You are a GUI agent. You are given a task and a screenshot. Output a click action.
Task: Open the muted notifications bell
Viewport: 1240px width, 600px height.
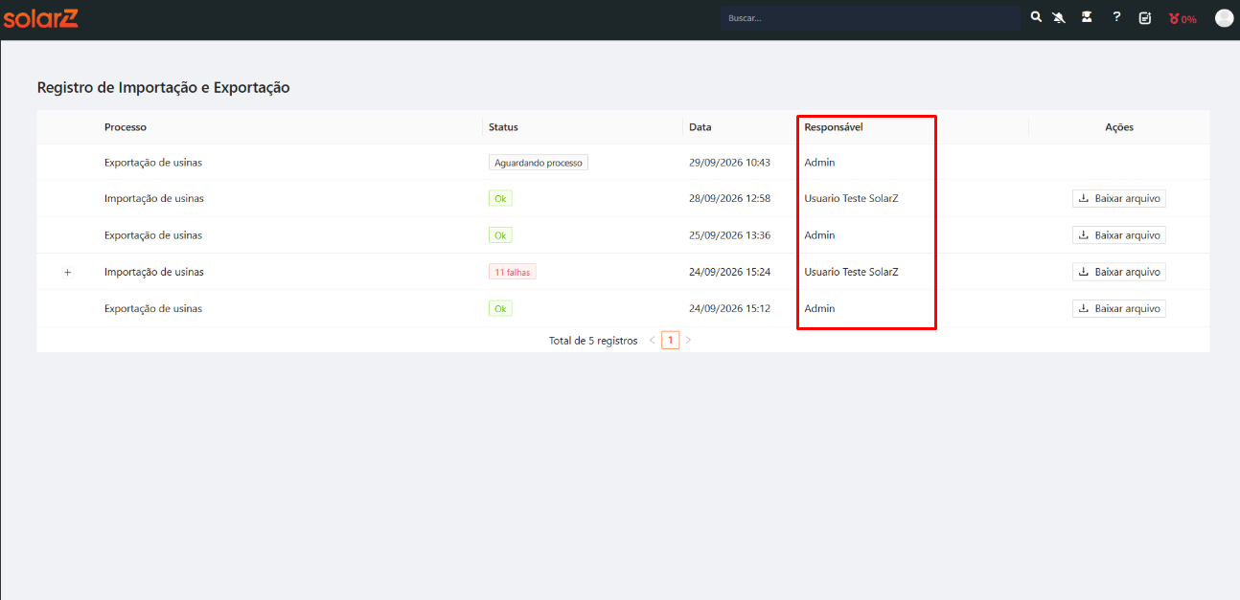tap(1059, 17)
